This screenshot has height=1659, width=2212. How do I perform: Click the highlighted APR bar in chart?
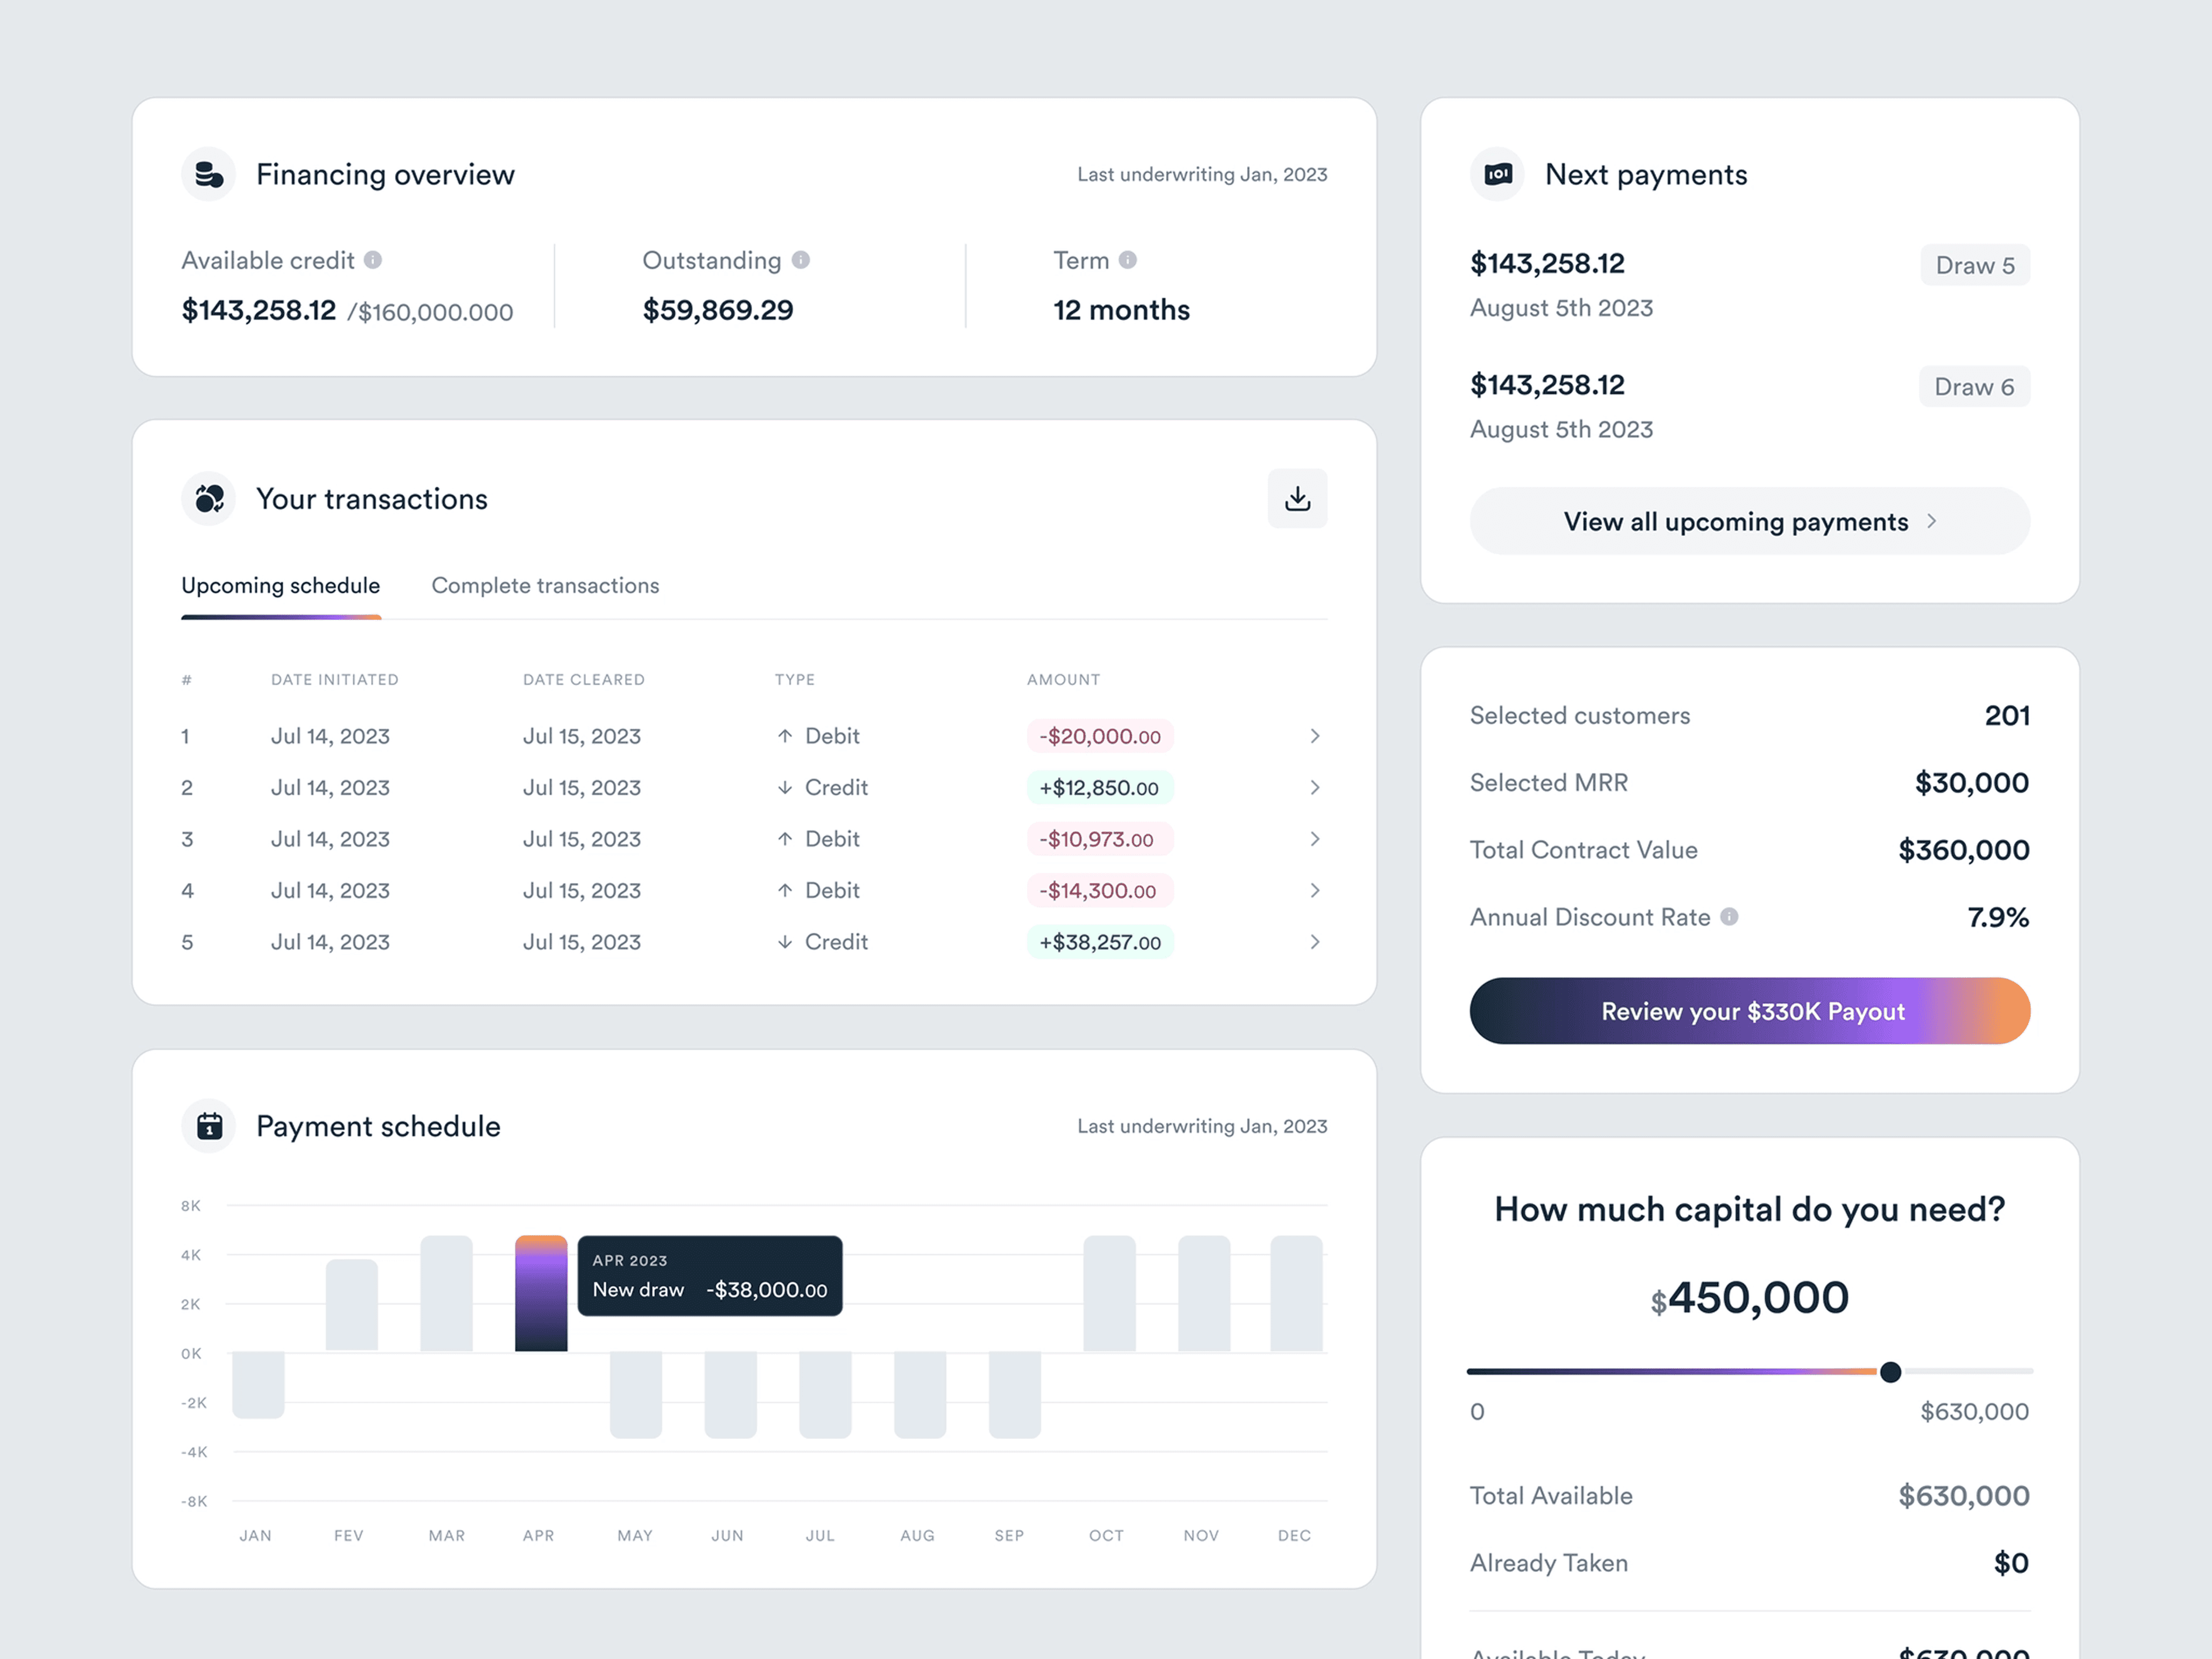541,1294
